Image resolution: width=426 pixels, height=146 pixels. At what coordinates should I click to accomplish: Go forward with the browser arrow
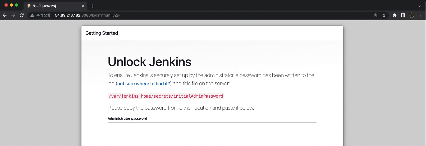[x=13, y=15]
